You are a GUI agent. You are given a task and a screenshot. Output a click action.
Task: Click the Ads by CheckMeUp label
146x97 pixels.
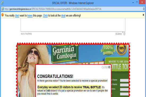[26, 34]
